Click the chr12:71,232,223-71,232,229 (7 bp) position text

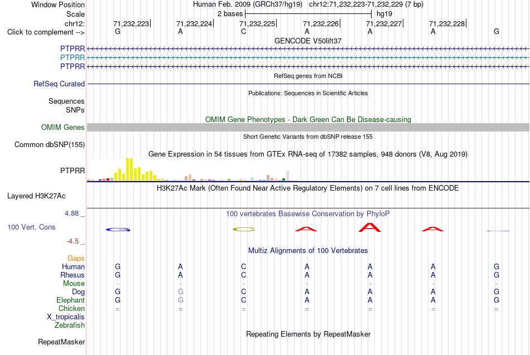366,4
